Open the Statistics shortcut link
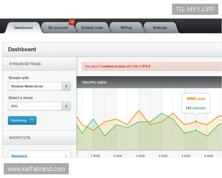 tap(19, 156)
